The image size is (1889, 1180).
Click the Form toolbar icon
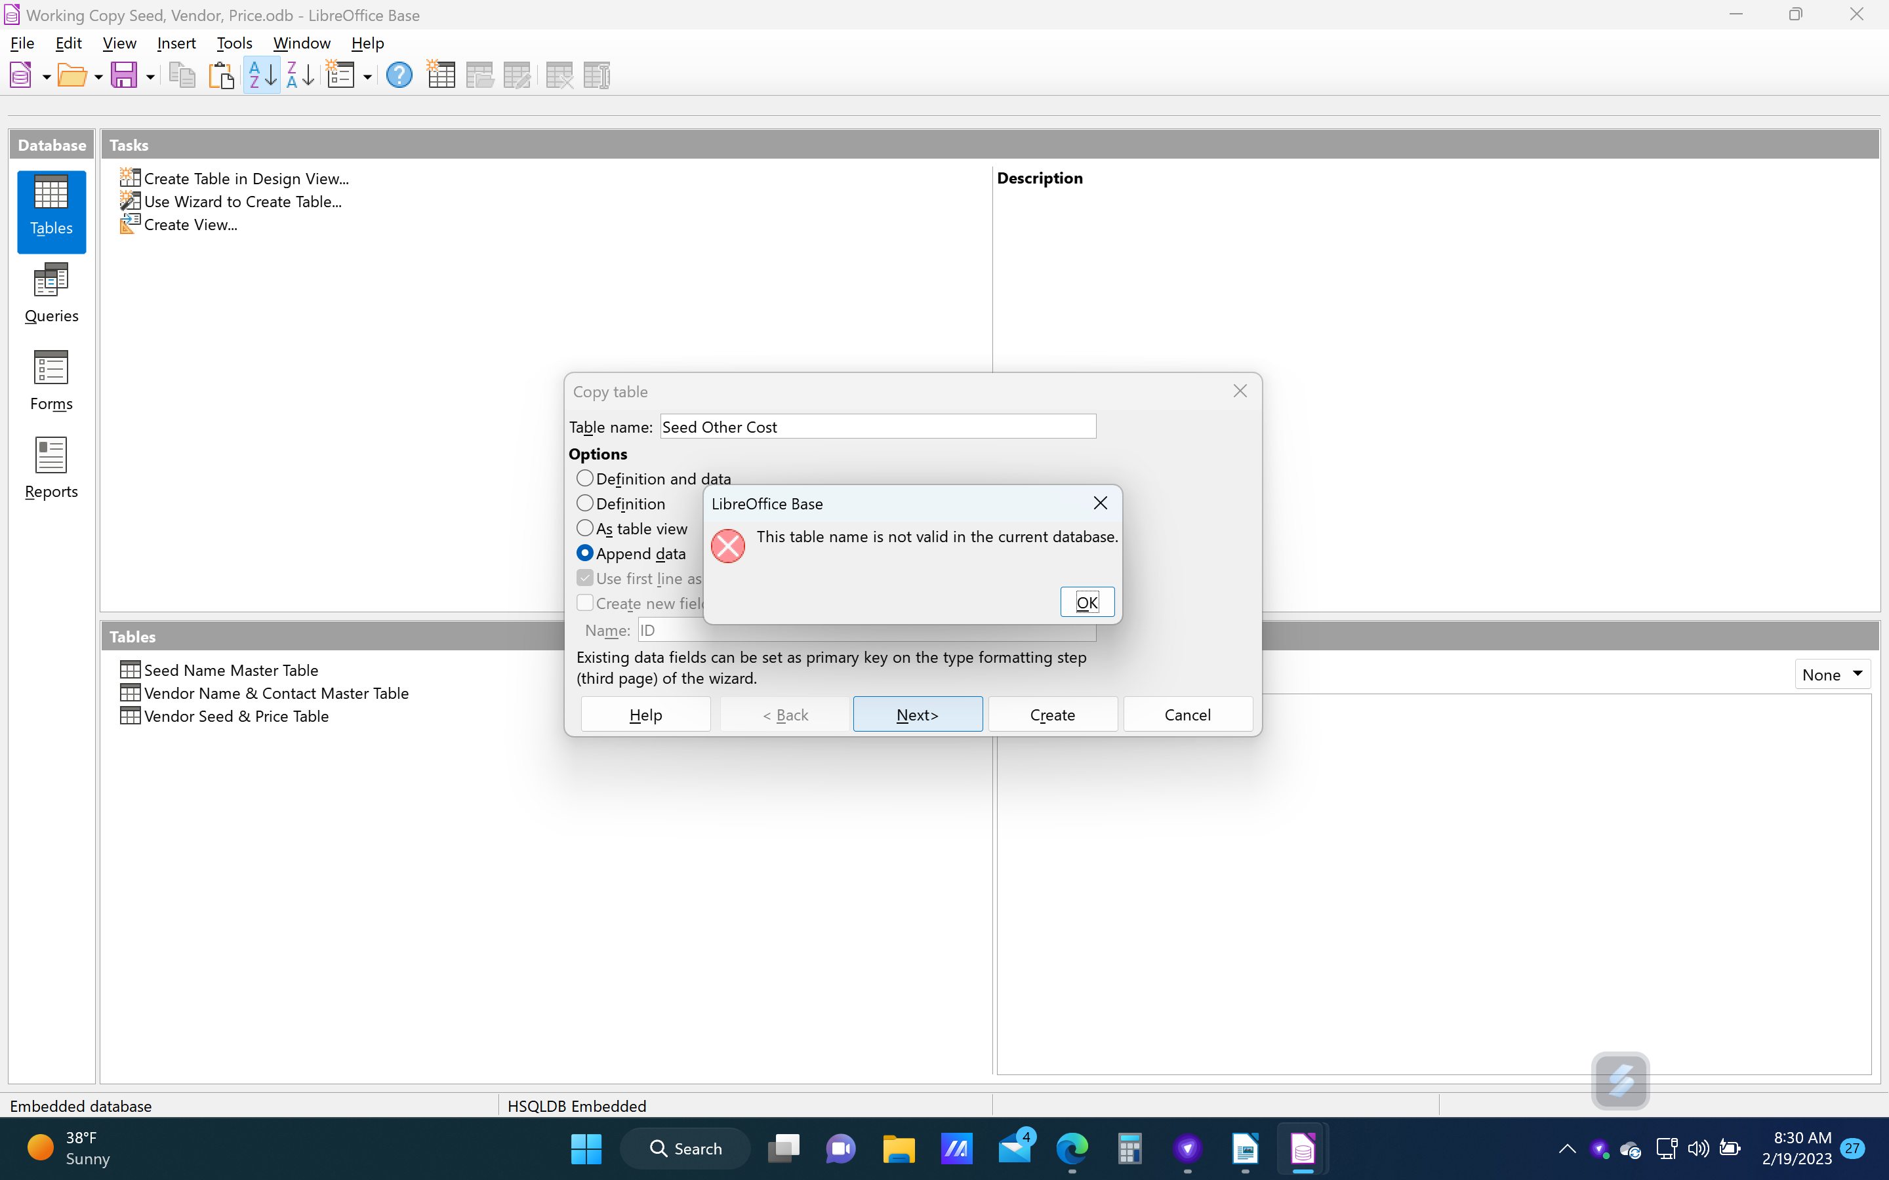(x=340, y=75)
